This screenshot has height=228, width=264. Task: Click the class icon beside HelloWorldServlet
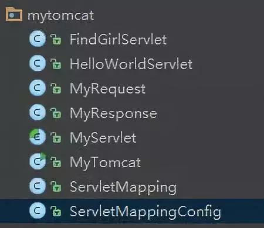(x=37, y=63)
